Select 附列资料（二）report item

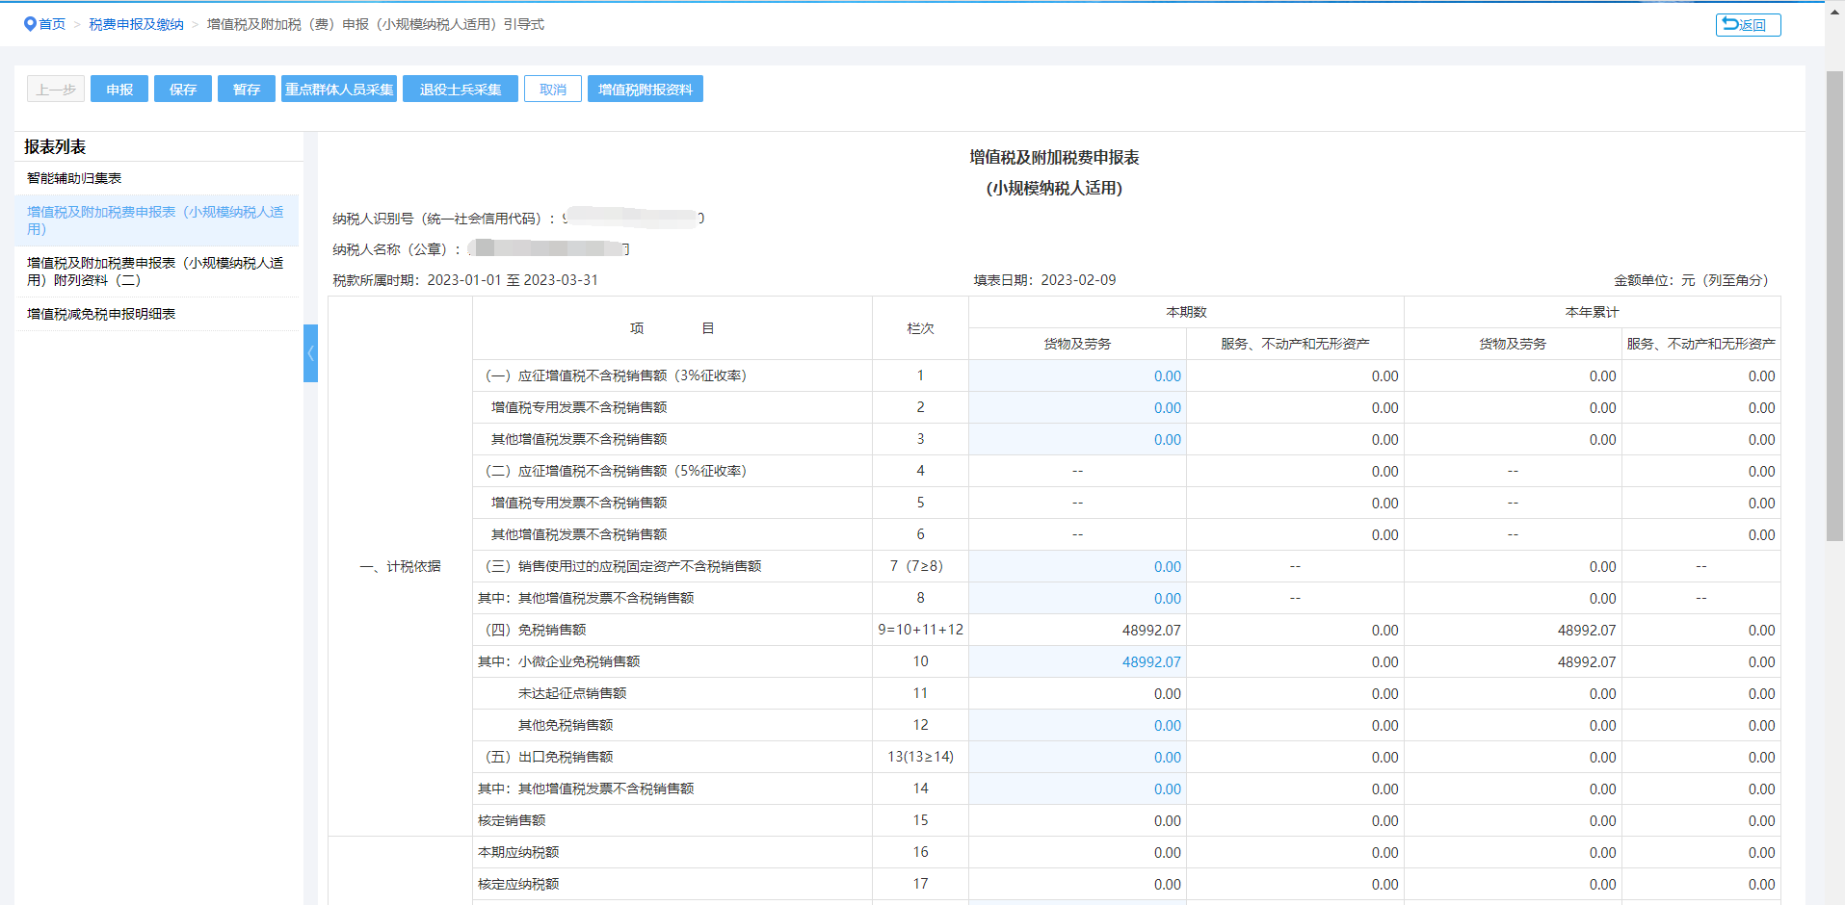click(156, 271)
